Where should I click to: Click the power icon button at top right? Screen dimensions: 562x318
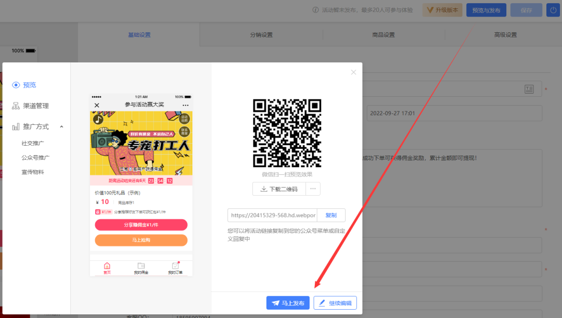point(553,10)
